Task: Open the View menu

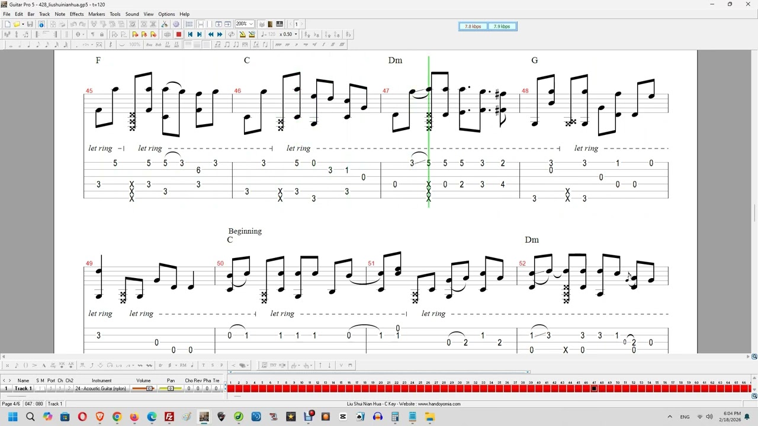Action: coord(149,14)
